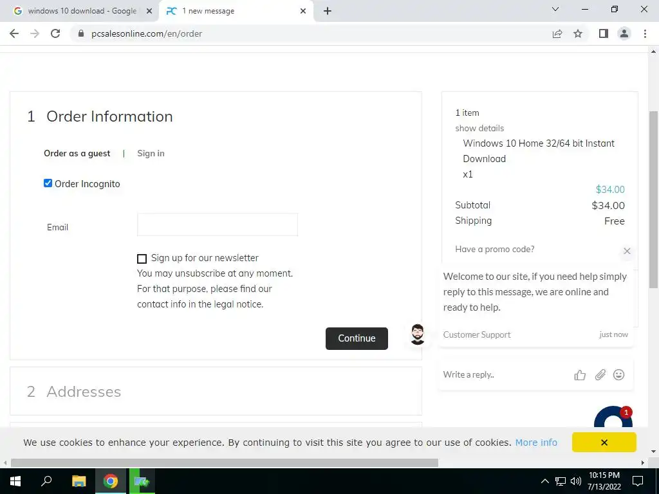Screen dimensions: 659x494
Task: Click the horizontal scrollbar thumb
Action: pos(225,462)
